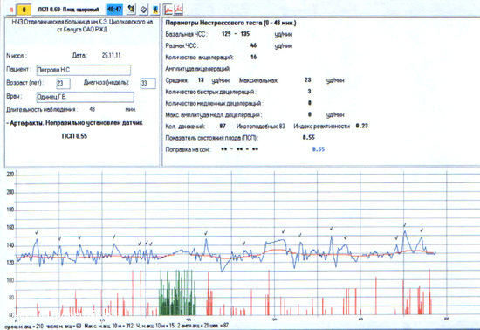Click the green movement burst on the chart
This screenshot has width=480, height=330.
click(177, 293)
